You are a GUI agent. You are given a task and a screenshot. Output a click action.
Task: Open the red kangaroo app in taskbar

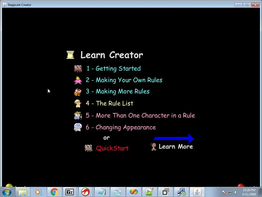85,192
